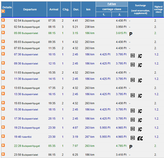The width and height of the screenshot is (164, 158).
Task: Open details arrow for 11:03 Budapest-Nyugati
Action: tap(3, 72)
